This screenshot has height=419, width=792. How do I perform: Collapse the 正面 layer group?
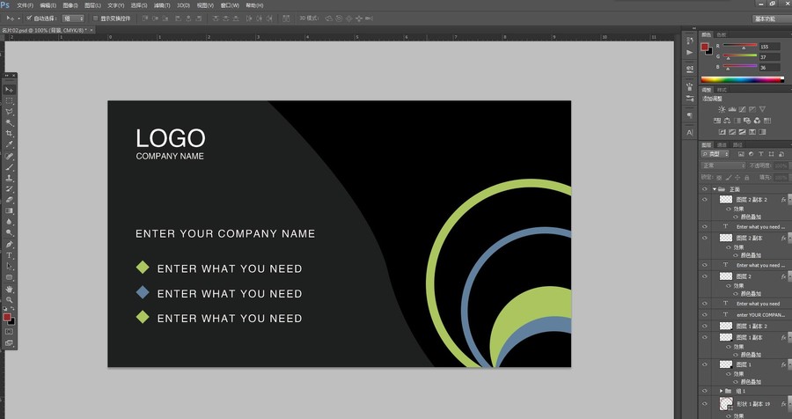[x=715, y=189]
